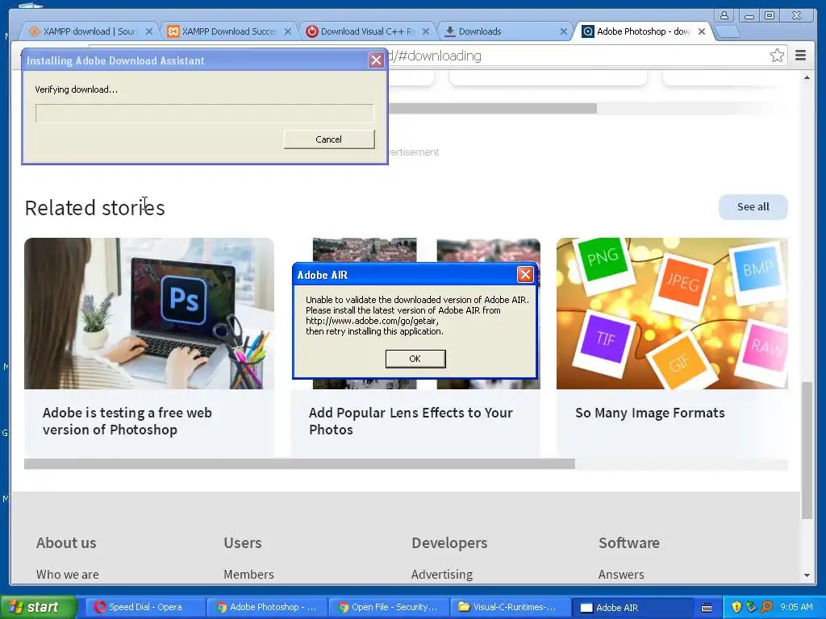Switch to Open File - Security taskbar item
The image size is (826, 619).
[388, 607]
